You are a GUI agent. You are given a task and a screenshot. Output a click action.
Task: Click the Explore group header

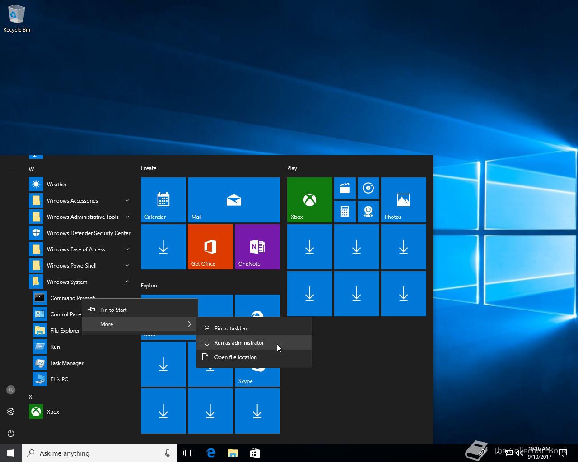coord(149,285)
